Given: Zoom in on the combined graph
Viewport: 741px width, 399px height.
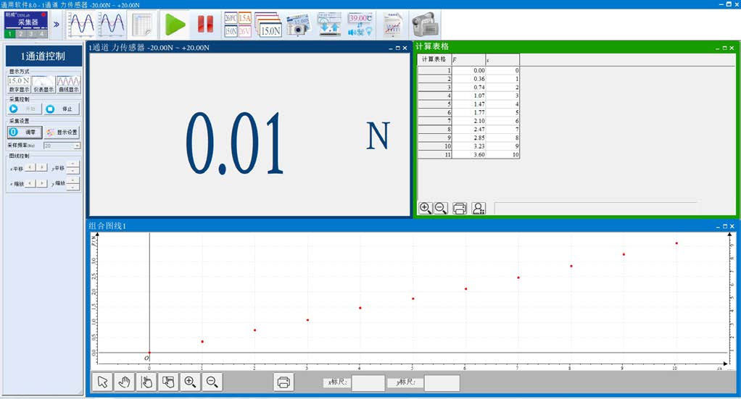Looking at the screenshot, I should click(x=190, y=382).
